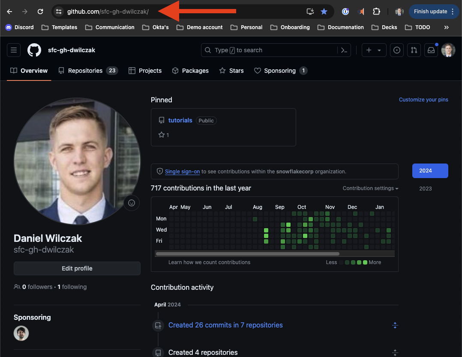Open the GitHub command palette icon
This screenshot has width=462, height=357.
tap(344, 50)
